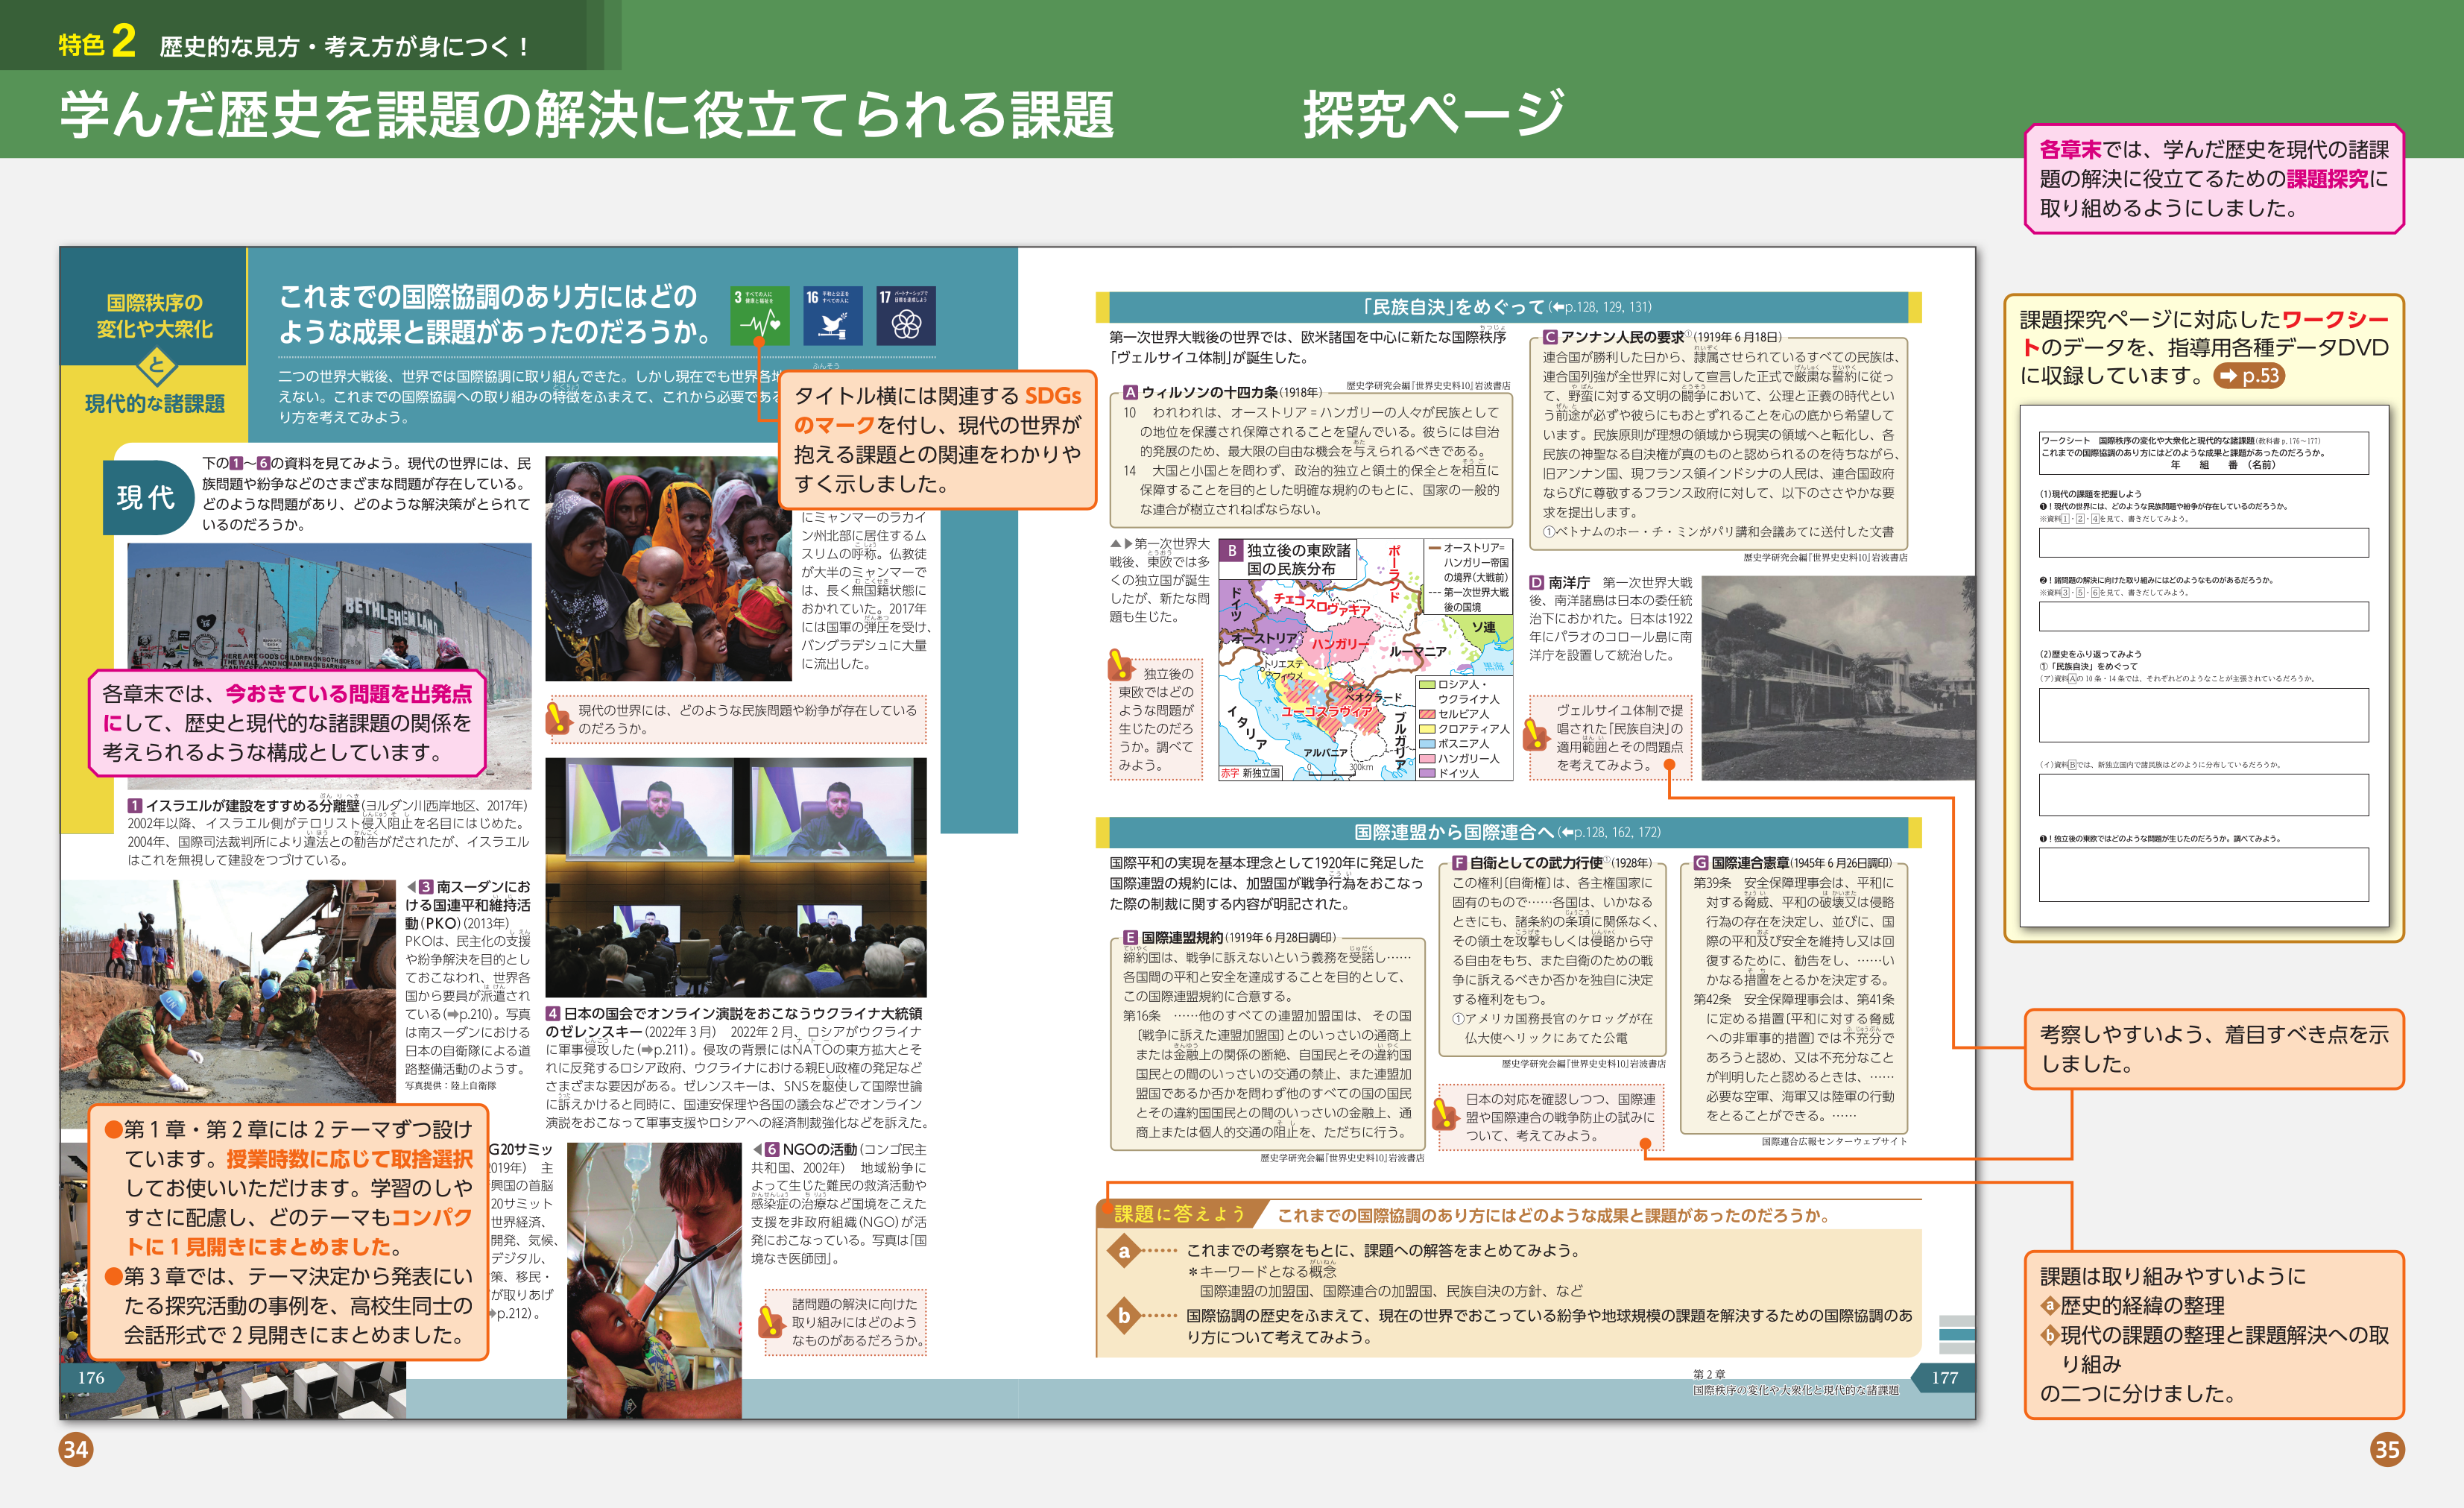Click the 国際連盟から国際連合へ section header
This screenshot has height=1508, width=2464.
[x=1508, y=832]
